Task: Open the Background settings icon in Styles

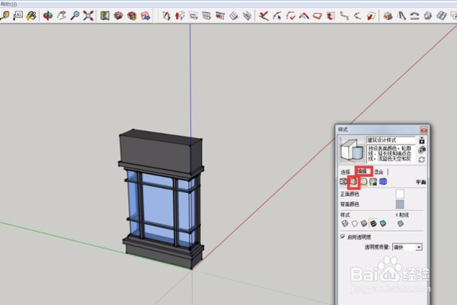Action: click(363, 181)
